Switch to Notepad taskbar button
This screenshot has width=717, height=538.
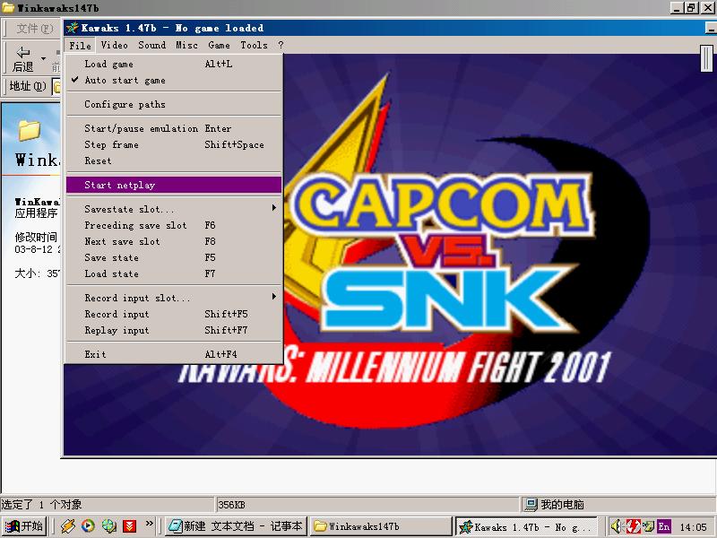click(236, 526)
